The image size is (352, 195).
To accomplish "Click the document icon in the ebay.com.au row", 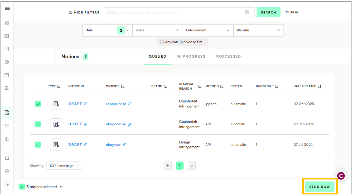I will click(x=56, y=124).
